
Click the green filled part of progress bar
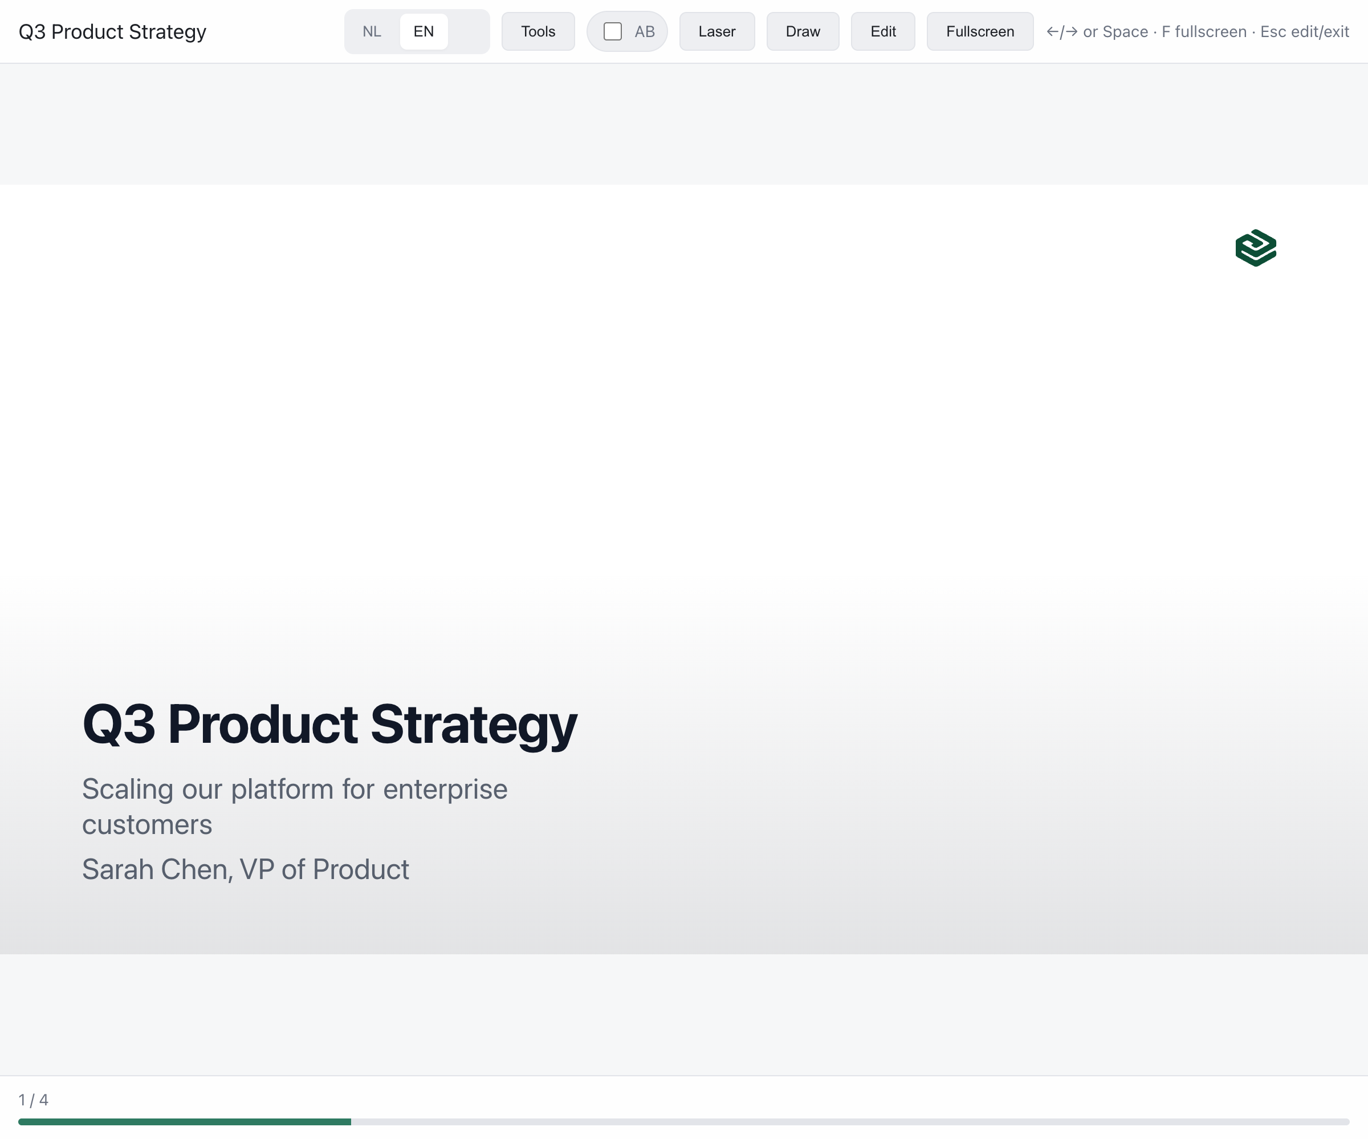tap(184, 1122)
